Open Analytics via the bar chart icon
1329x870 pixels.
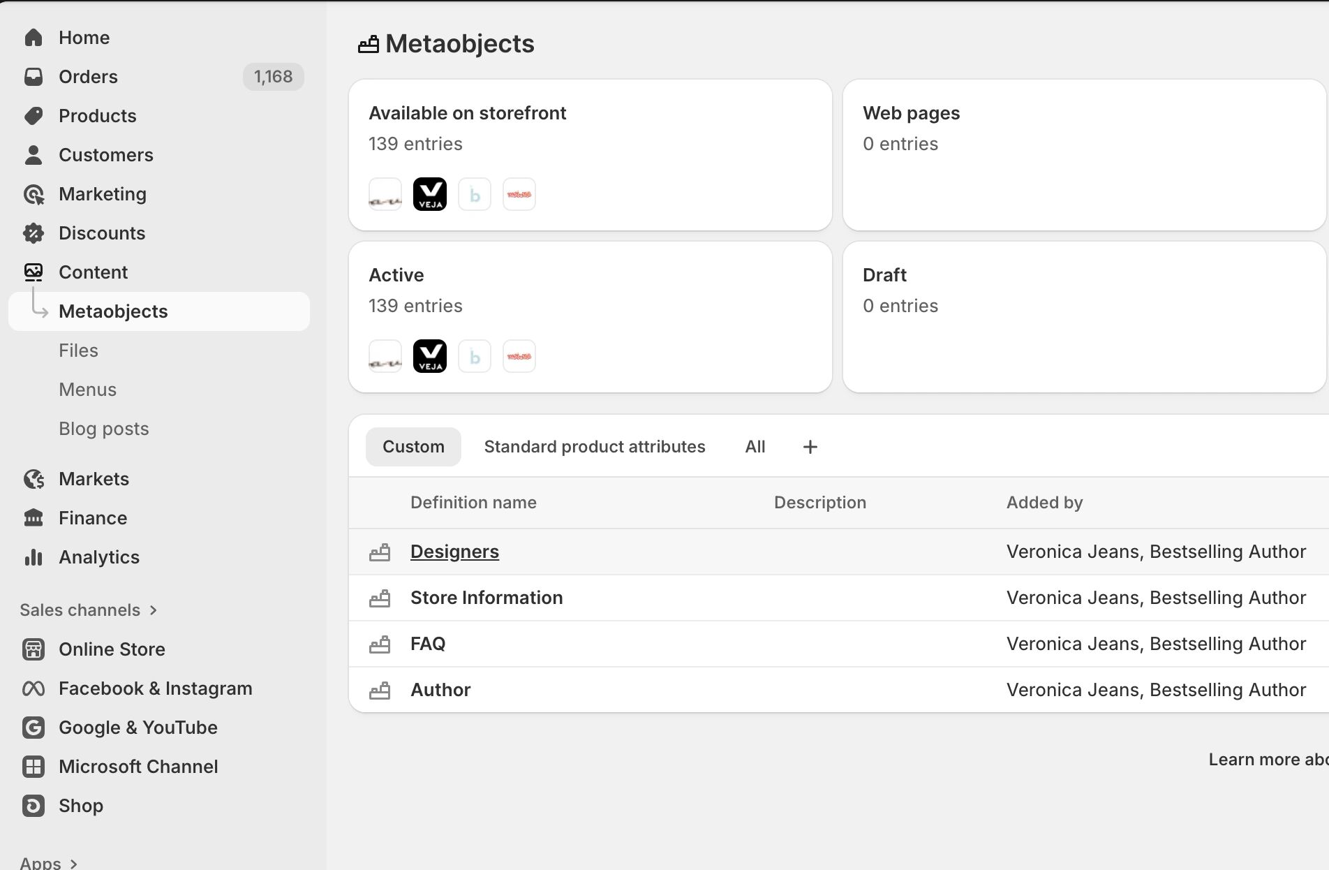[x=34, y=557]
